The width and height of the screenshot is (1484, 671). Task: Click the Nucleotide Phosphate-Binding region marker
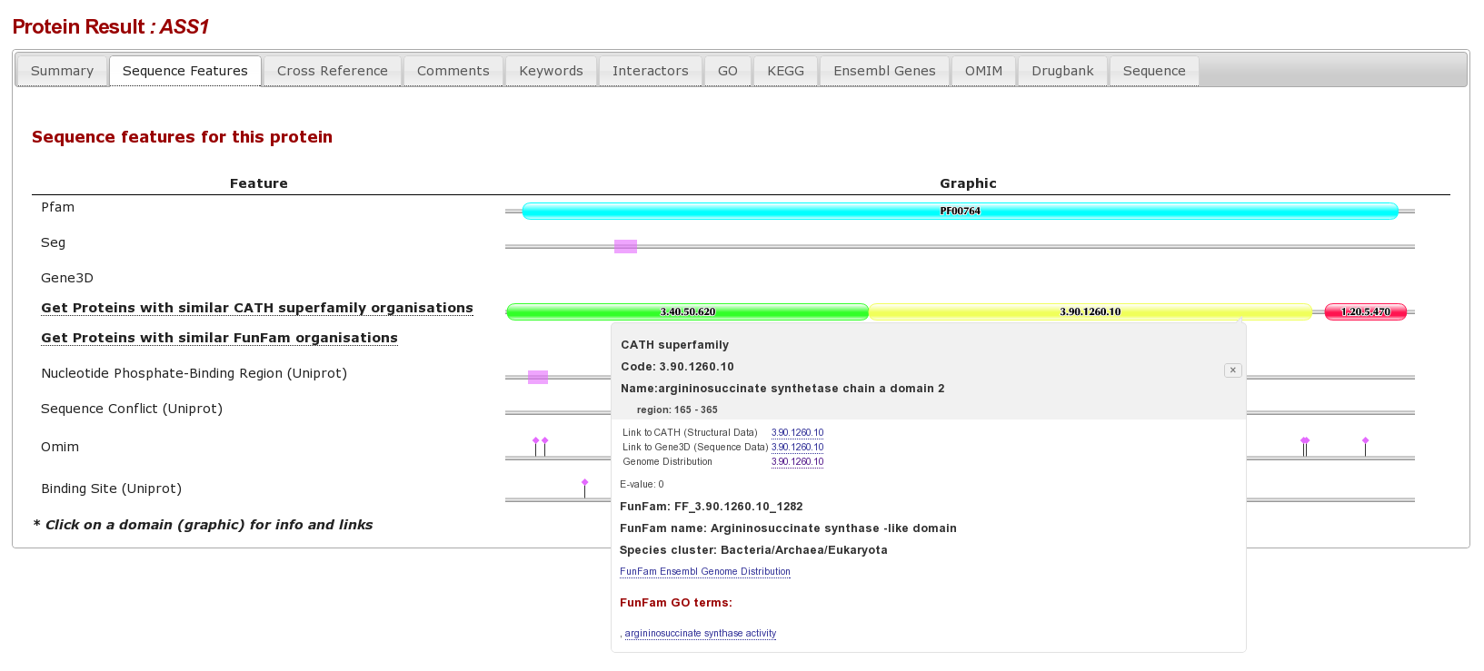pos(538,378)
